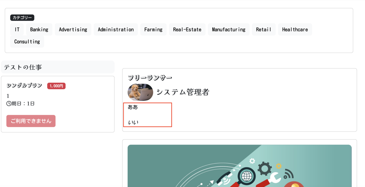Screen dimensions: 365x187
Task: Select the IT category tag
Action: 17,29
